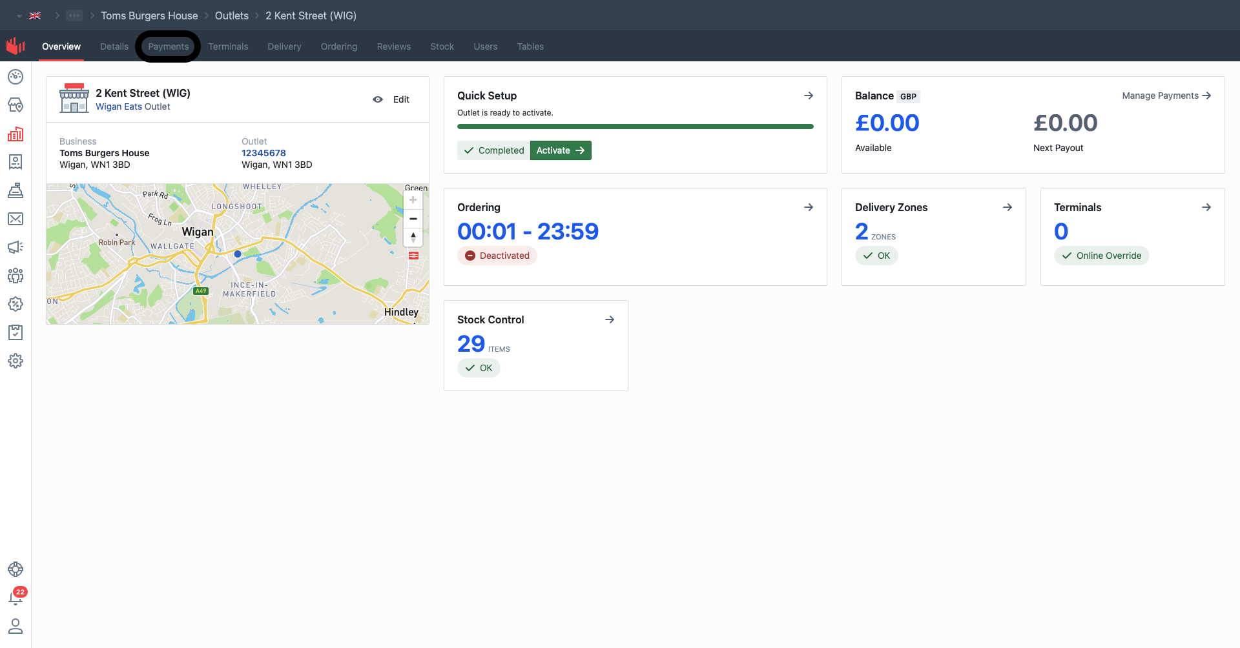
Task: Open the Stock tab
Action: point(442,46)
